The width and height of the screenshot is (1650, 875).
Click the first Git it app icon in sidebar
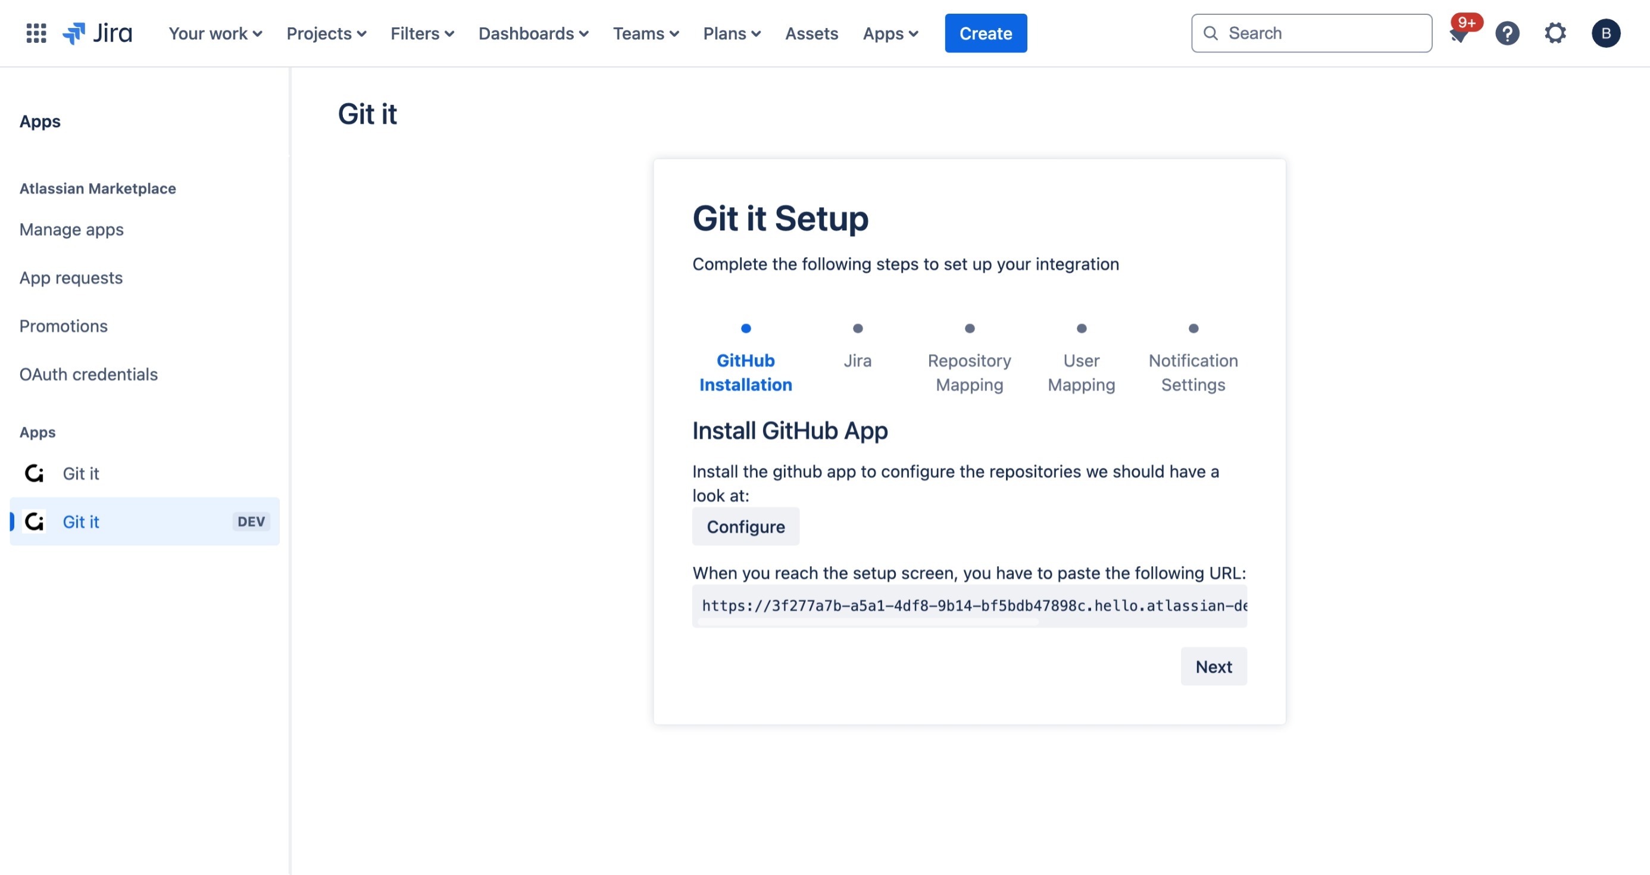[35, 473]
